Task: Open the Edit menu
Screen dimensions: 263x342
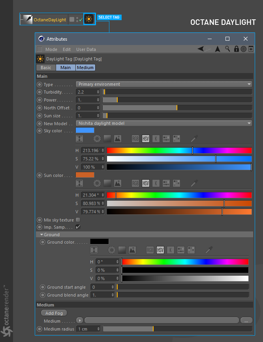Action: (x=66, y=49)
